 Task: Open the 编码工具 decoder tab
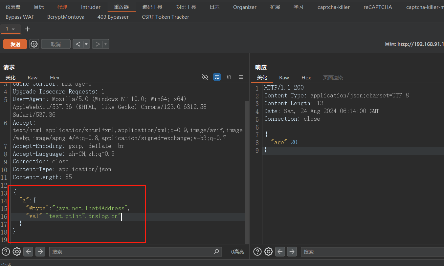152,7
